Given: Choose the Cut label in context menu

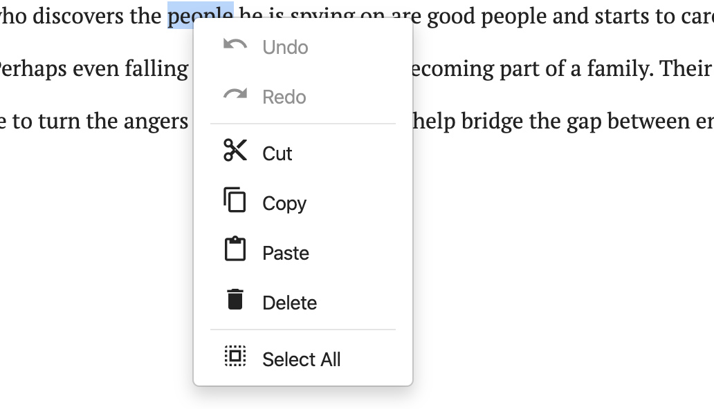Looking at the screenshot, I should coord(277,154).
